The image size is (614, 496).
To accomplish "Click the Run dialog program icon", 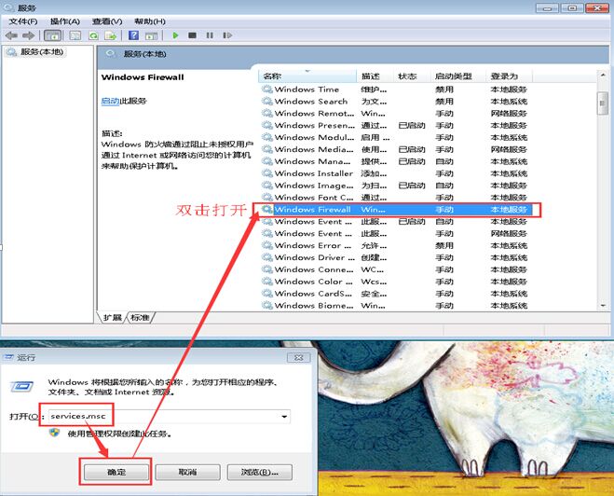I will coord(22,387).
